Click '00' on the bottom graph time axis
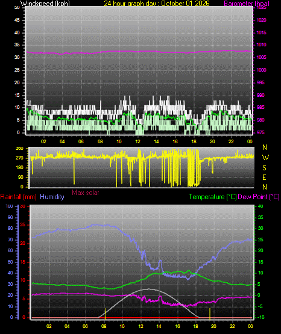Image resolution: width=281 pixels, height=334 pixels. pyautogui.click(x=250, y=326)
